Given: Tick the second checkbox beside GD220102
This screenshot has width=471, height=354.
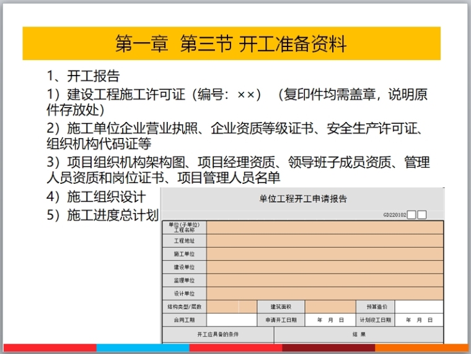Looking at the screenshot, I should pos(422,215).
